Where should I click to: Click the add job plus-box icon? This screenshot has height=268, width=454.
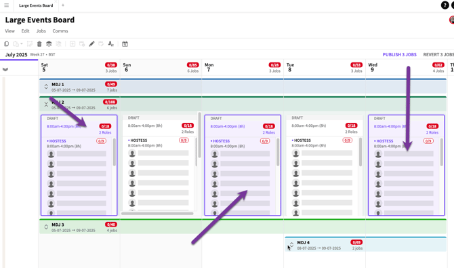pyautogui.click(x=73, y=44)
